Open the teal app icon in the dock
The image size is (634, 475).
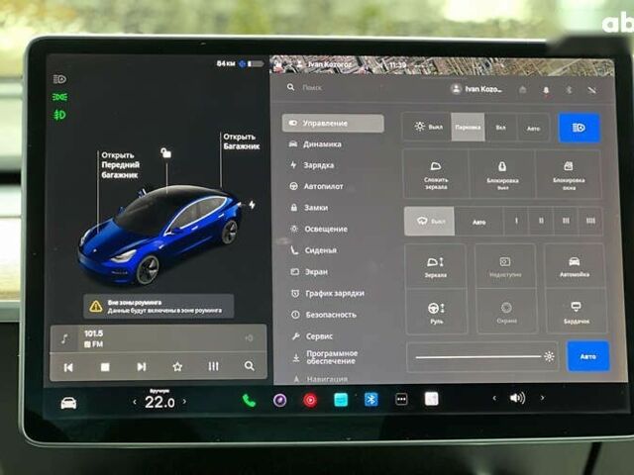pos(341,400)
